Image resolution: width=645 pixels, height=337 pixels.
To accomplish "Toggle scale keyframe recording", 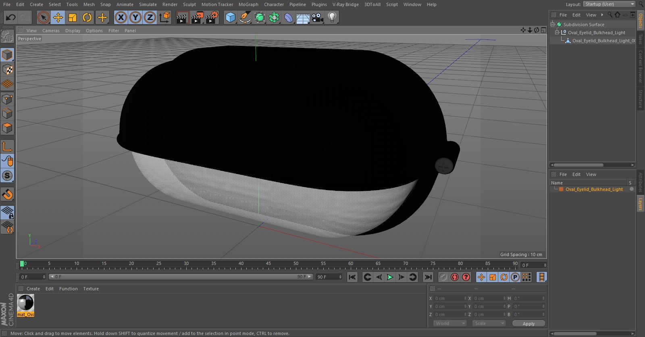I will click(x=493, y=277).
